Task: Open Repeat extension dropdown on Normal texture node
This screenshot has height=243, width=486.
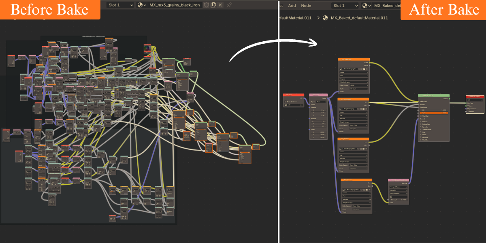Action: click(x=356, y=199)
